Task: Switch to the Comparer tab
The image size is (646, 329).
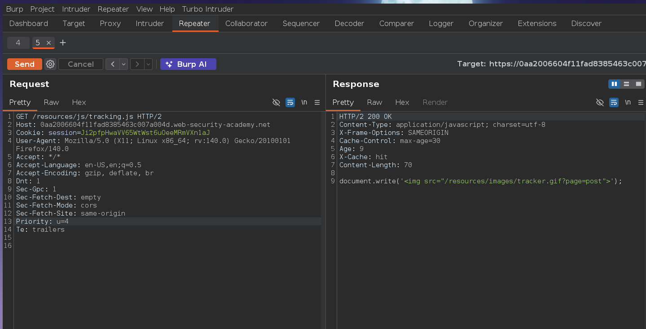Action: point(396,23)
